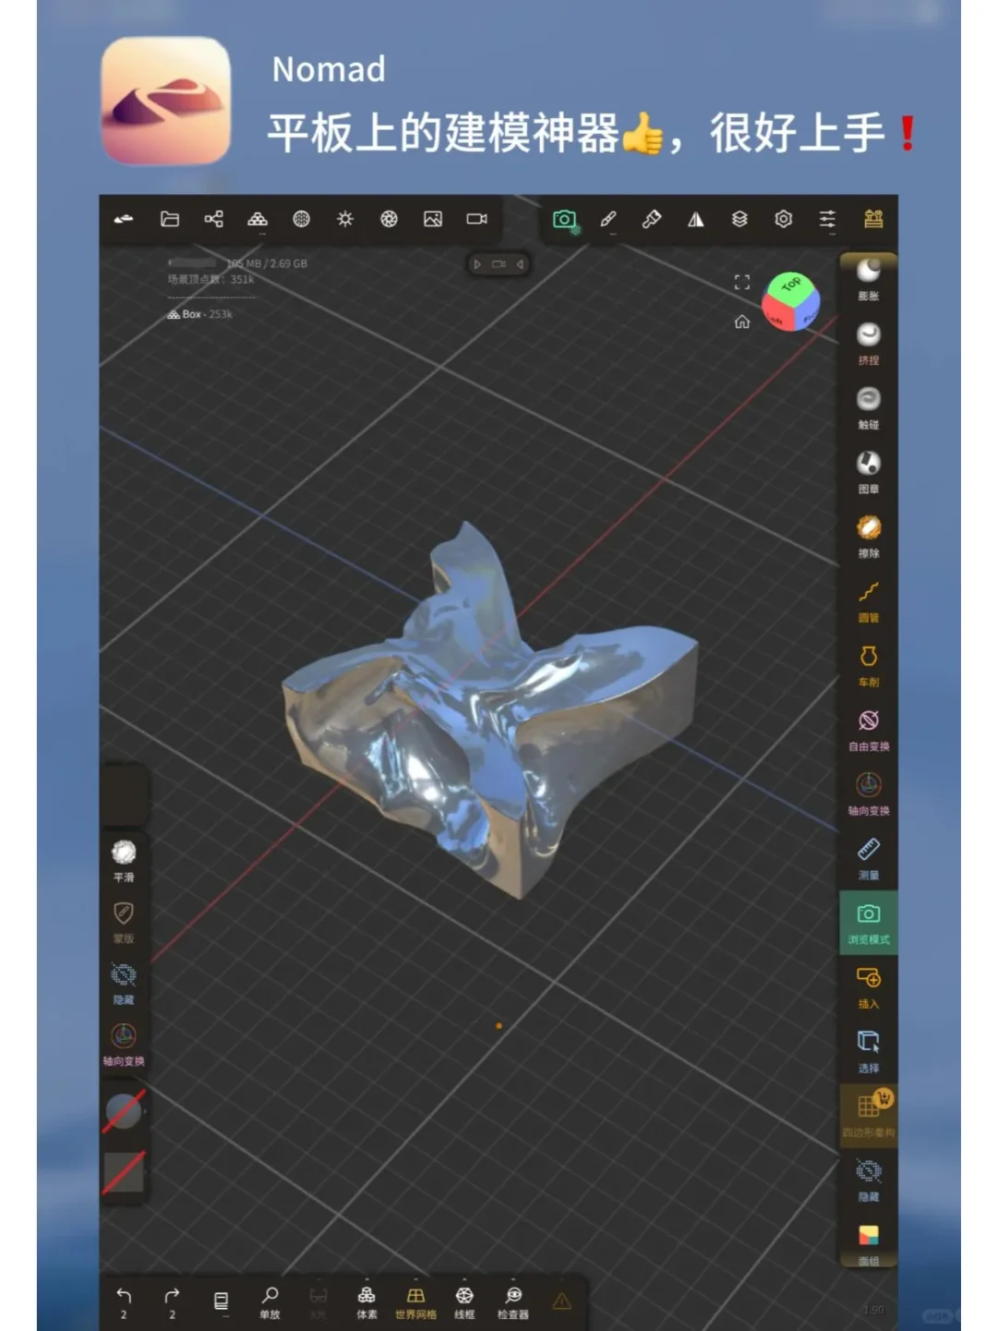
Task: Select 轴向变换 gizmo in right toolbar
Action: (869, 794)
